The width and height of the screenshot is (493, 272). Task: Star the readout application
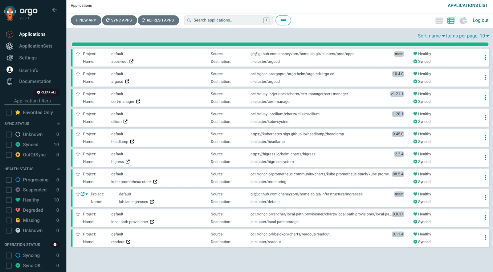(x=78, y=234)
